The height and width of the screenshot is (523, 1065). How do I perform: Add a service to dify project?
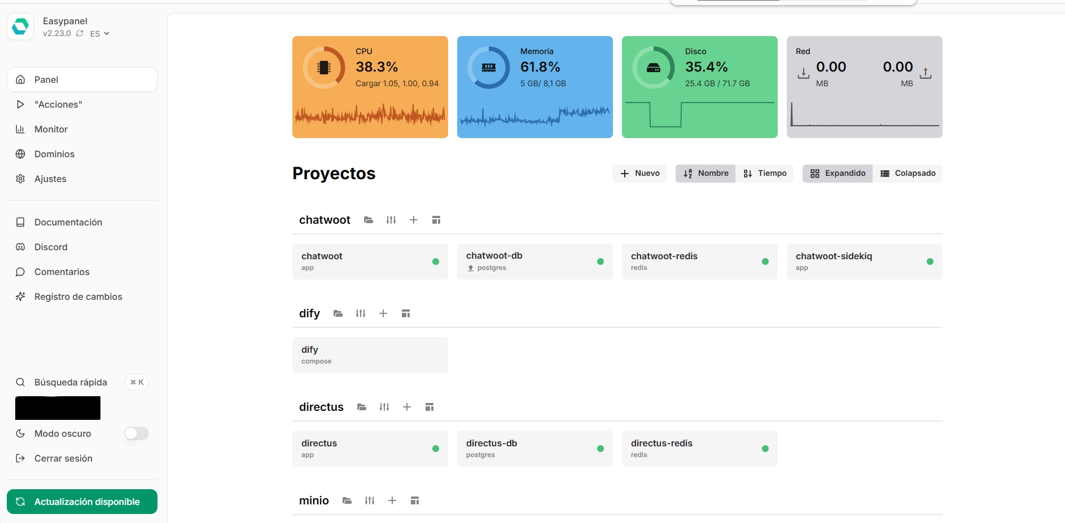click(383, 313)
